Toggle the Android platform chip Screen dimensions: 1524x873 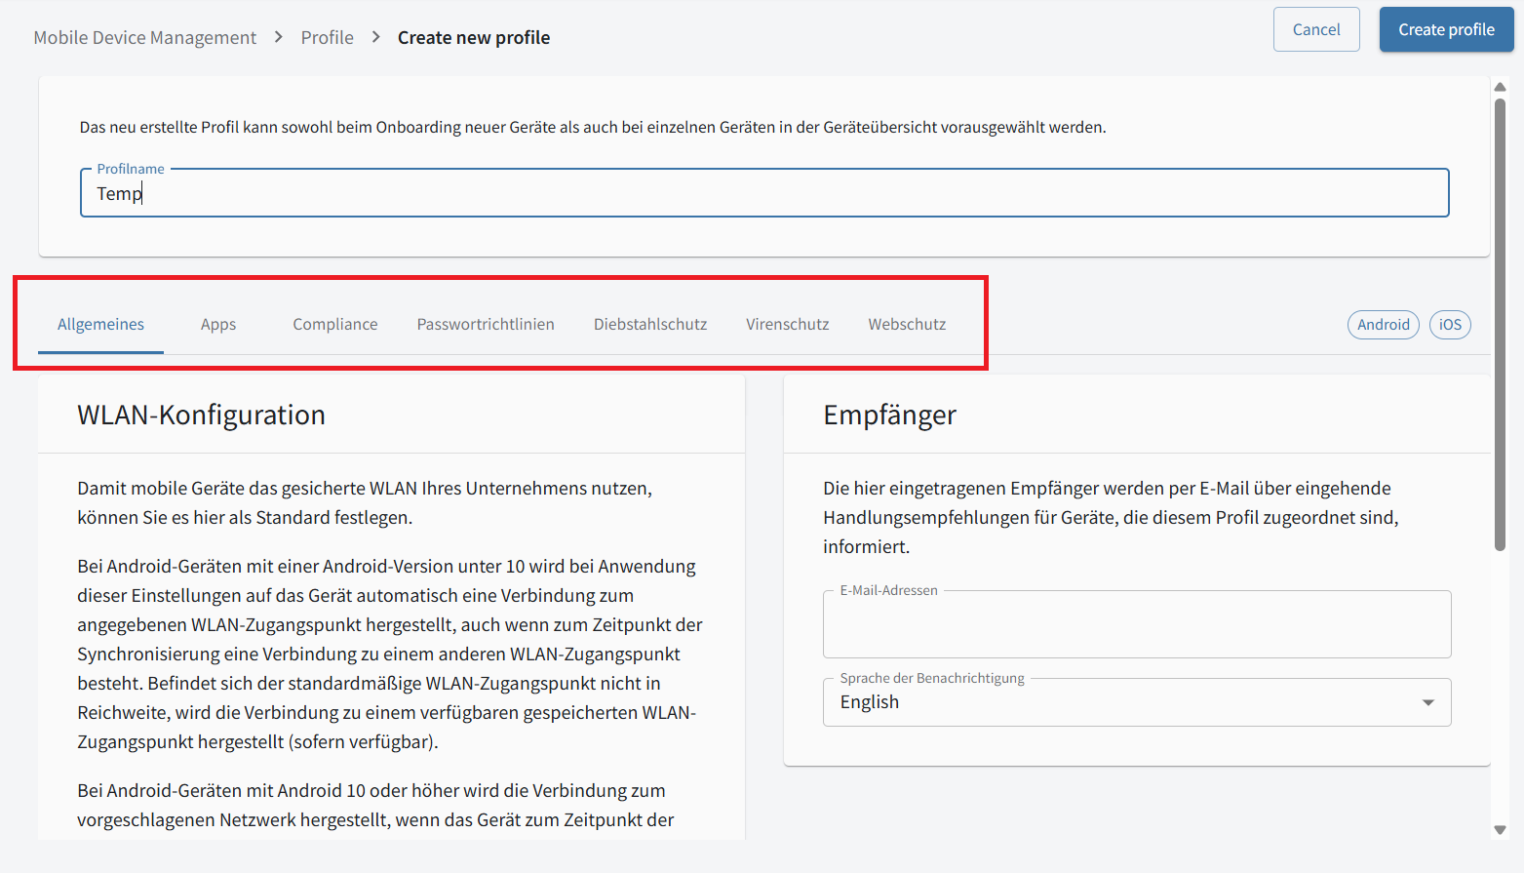[1384, 325]
